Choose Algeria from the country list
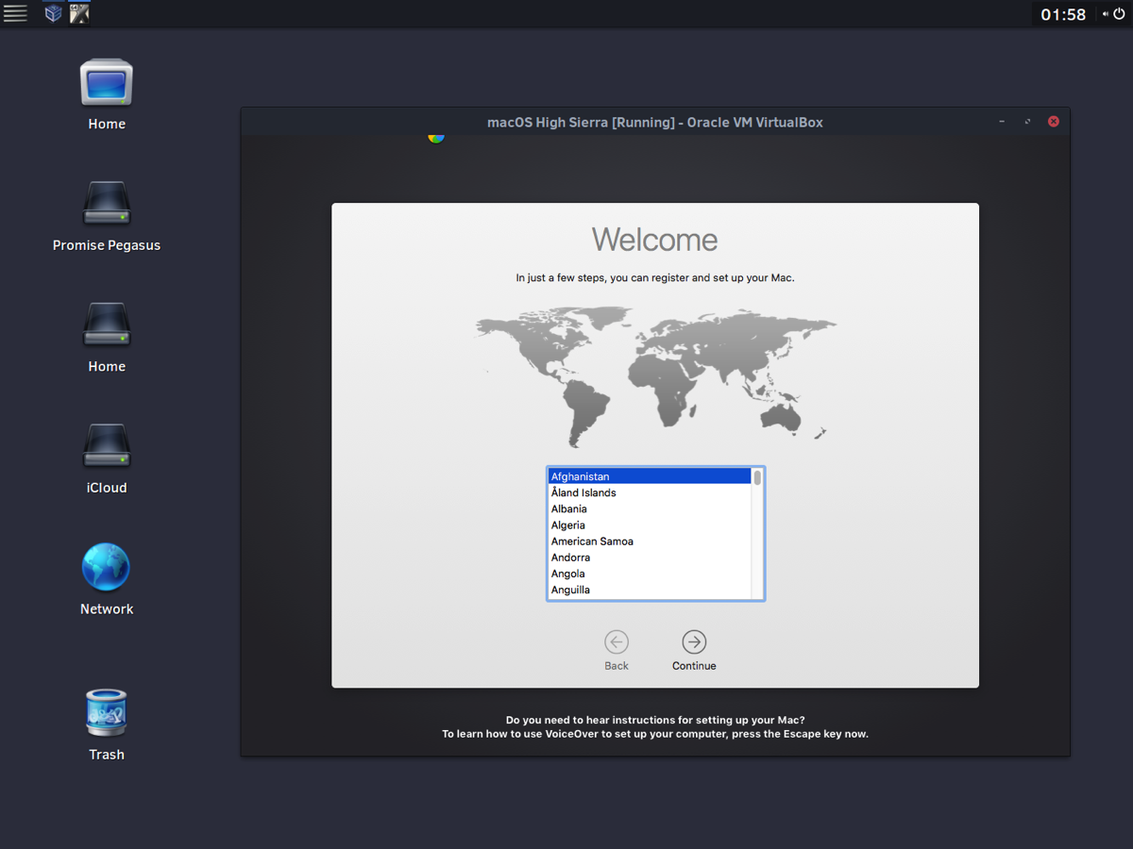1133x849 pixels. [x=650, y=524]
